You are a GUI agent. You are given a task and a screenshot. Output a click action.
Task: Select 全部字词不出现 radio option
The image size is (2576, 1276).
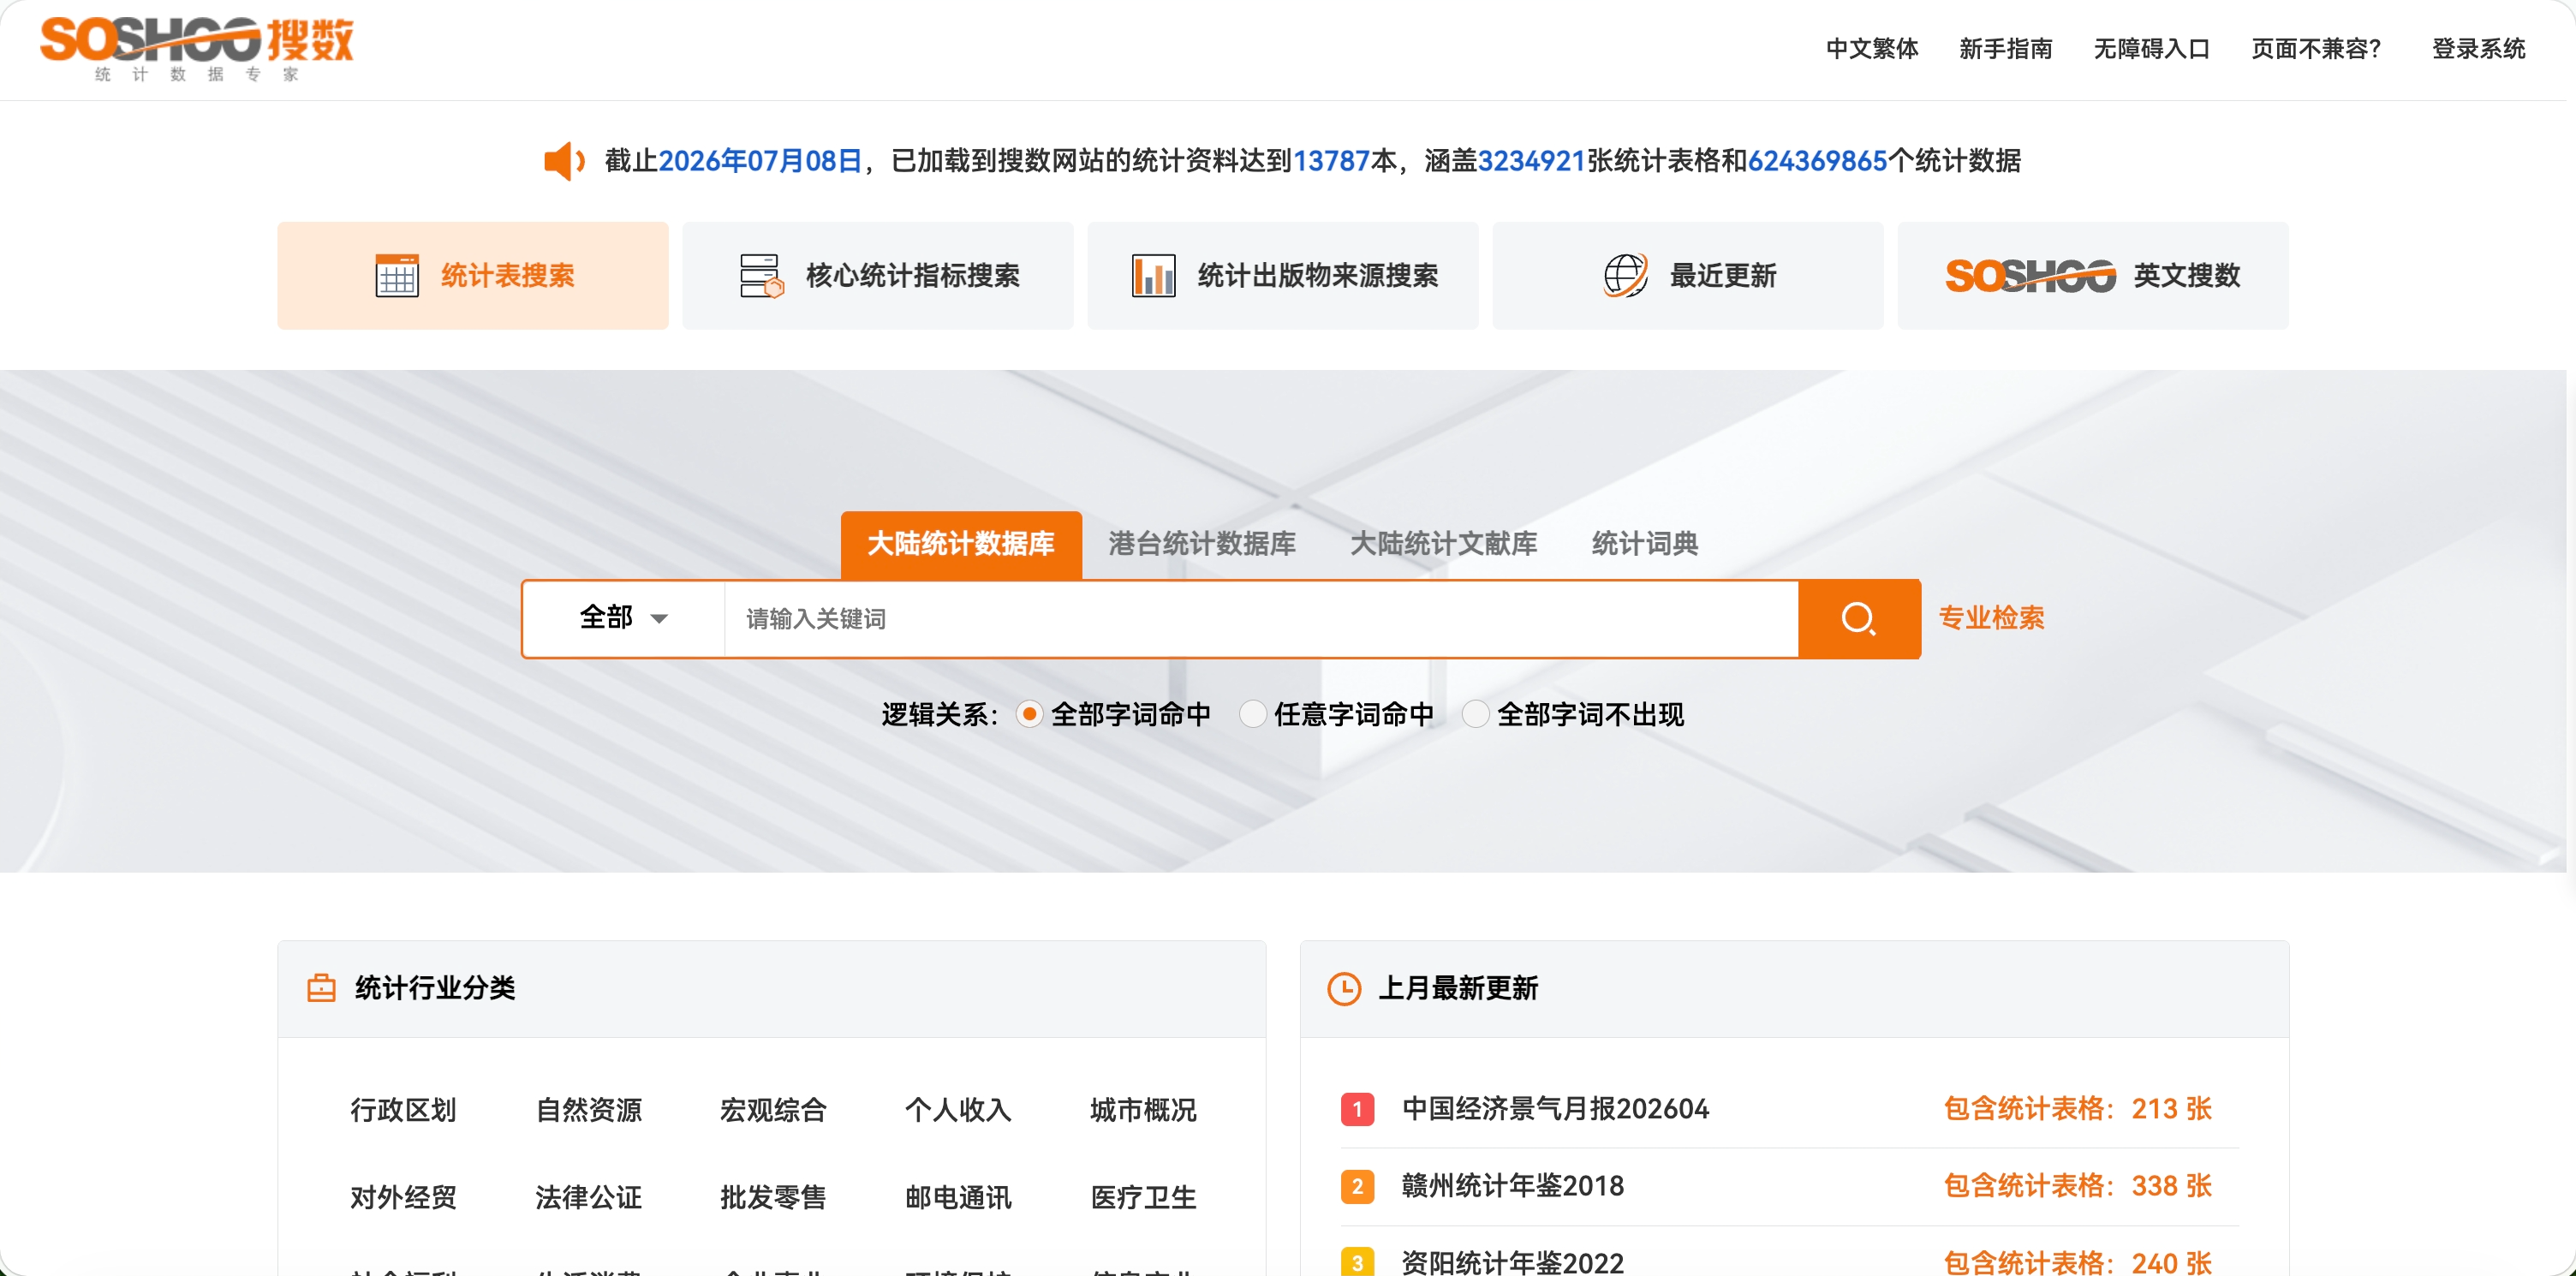tap(1475, 714)
